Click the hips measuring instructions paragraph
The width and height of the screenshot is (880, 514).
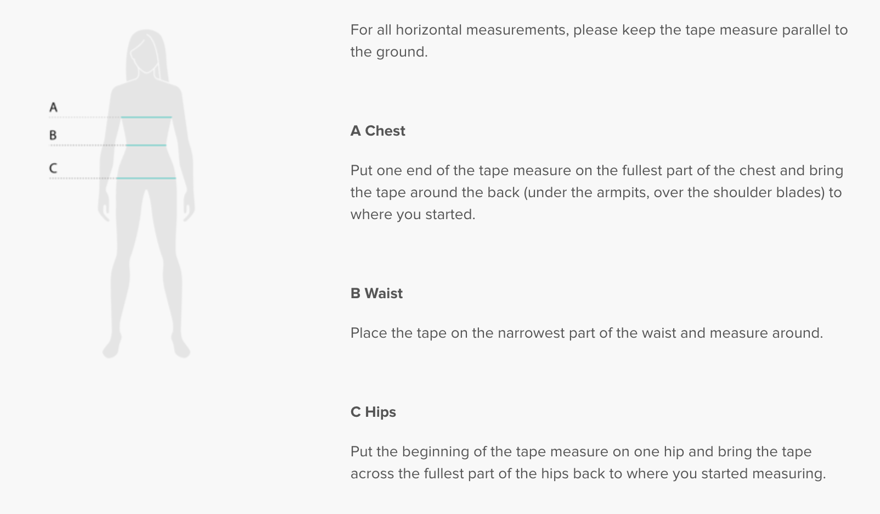pyautogui.click(x=588, y=462)
